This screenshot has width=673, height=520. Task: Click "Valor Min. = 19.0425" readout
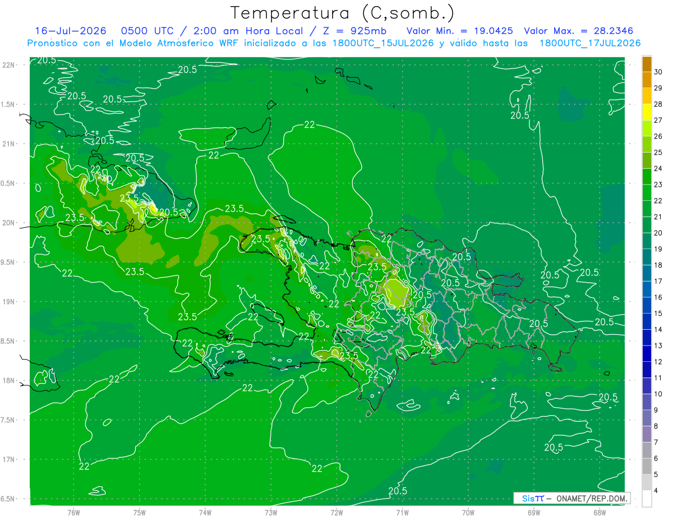(459, 31)
